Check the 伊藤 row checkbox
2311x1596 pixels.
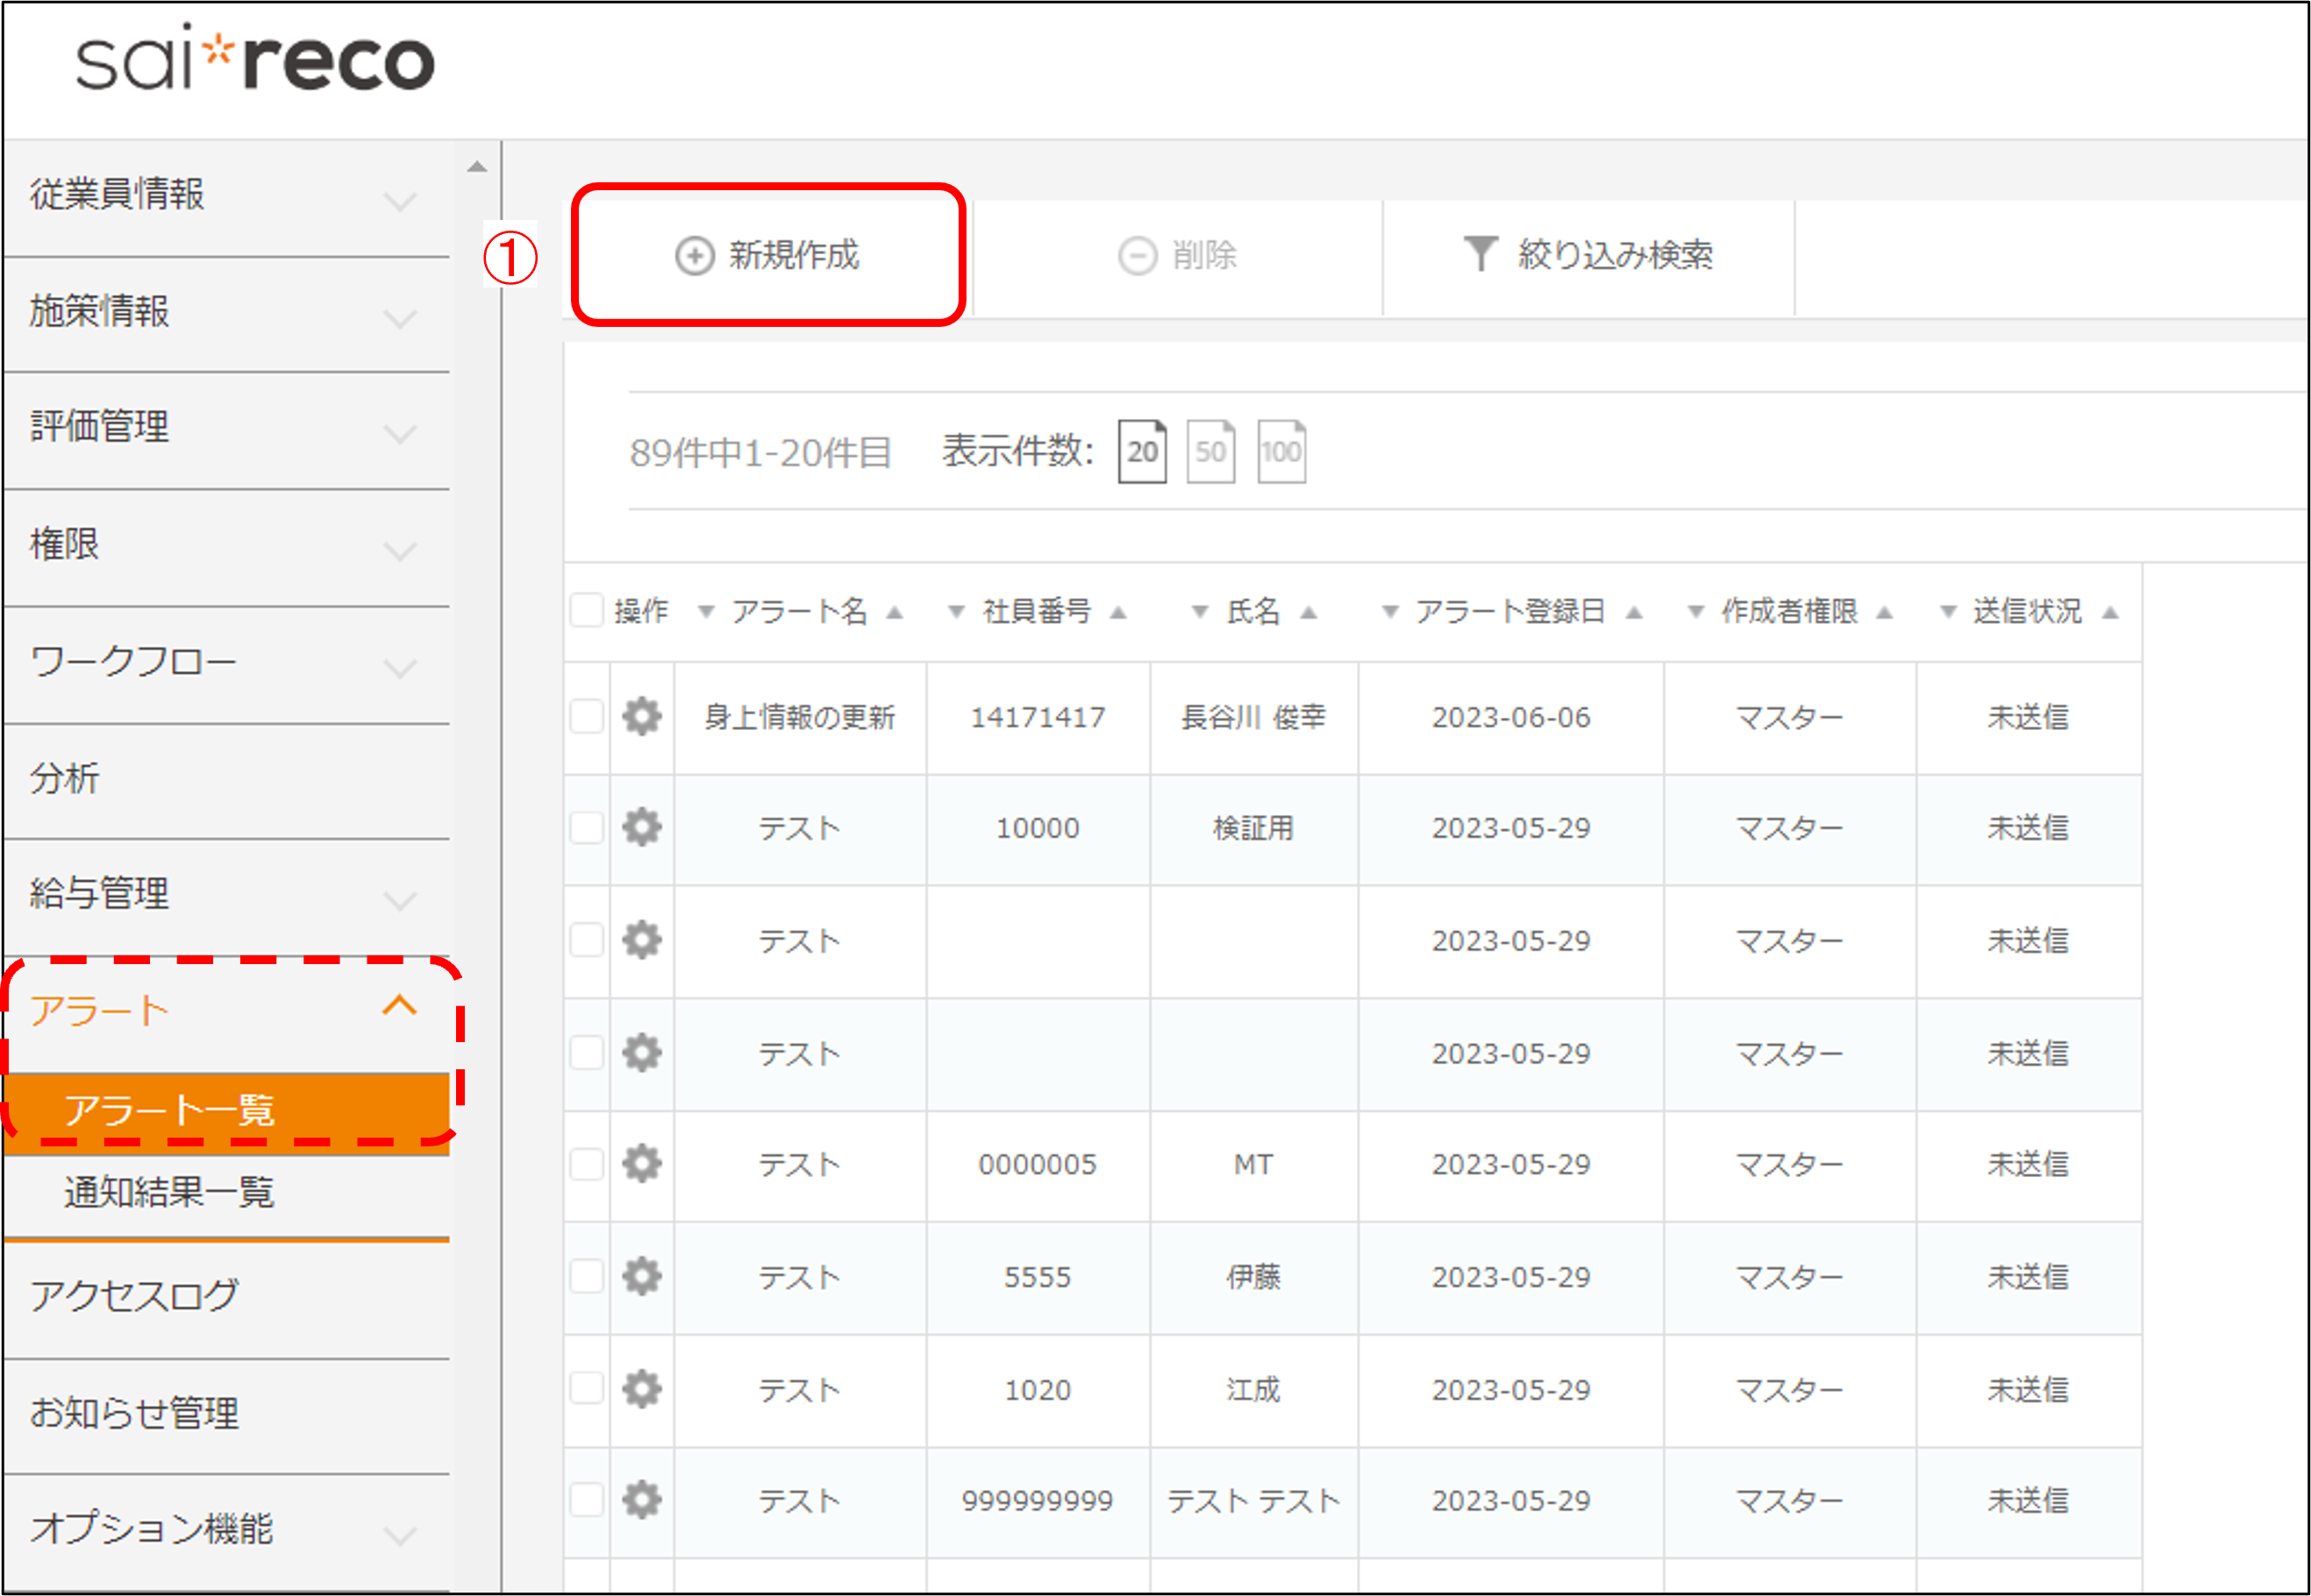[586, 1276]
